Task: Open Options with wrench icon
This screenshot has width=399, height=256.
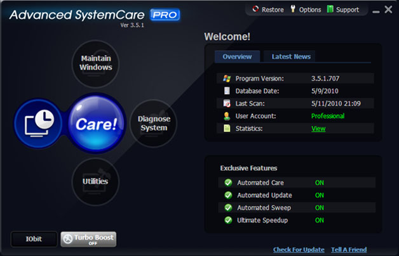Action: click(306, 10)
